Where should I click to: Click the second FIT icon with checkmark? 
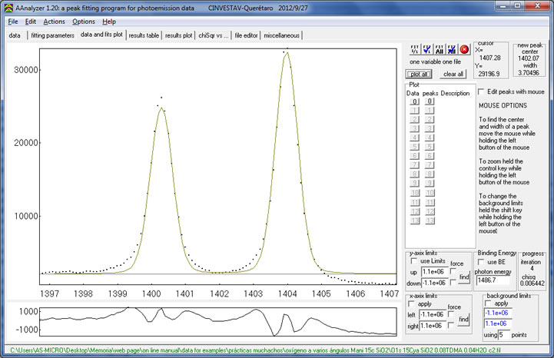click(427, 48)
